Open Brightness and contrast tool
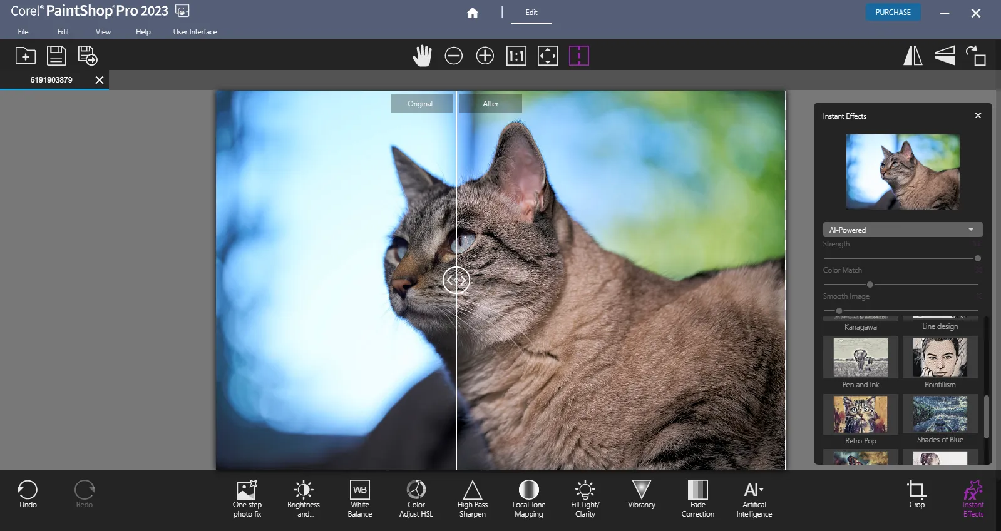This screenshot has width=1001, height=531. (x=304, y=498)
